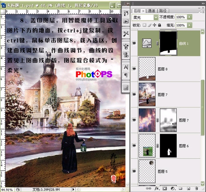
Task: Open the Brushes panel icon
Action: [126, 47]
